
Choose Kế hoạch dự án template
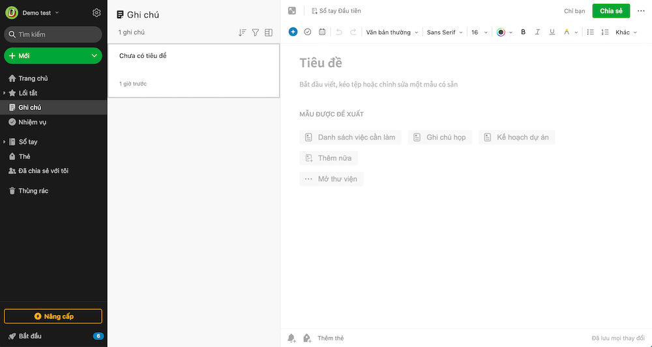tap(516, 137)
